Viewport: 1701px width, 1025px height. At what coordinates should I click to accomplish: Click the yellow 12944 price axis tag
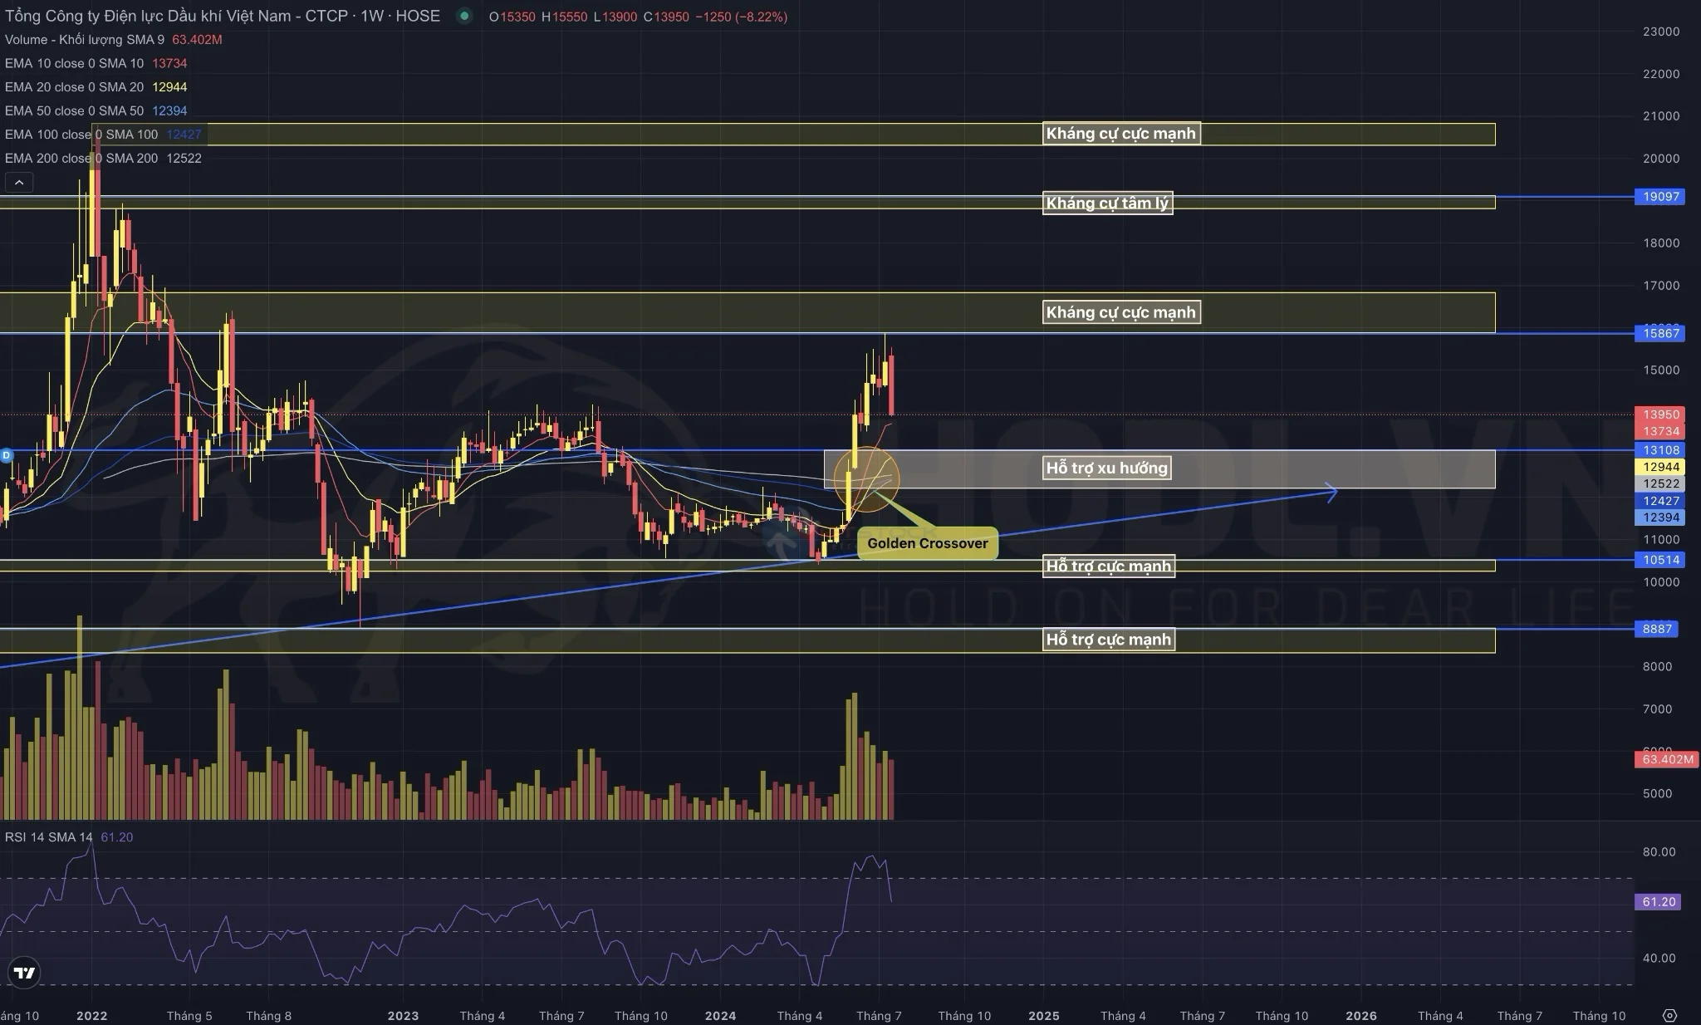[x=1660, y=467]
